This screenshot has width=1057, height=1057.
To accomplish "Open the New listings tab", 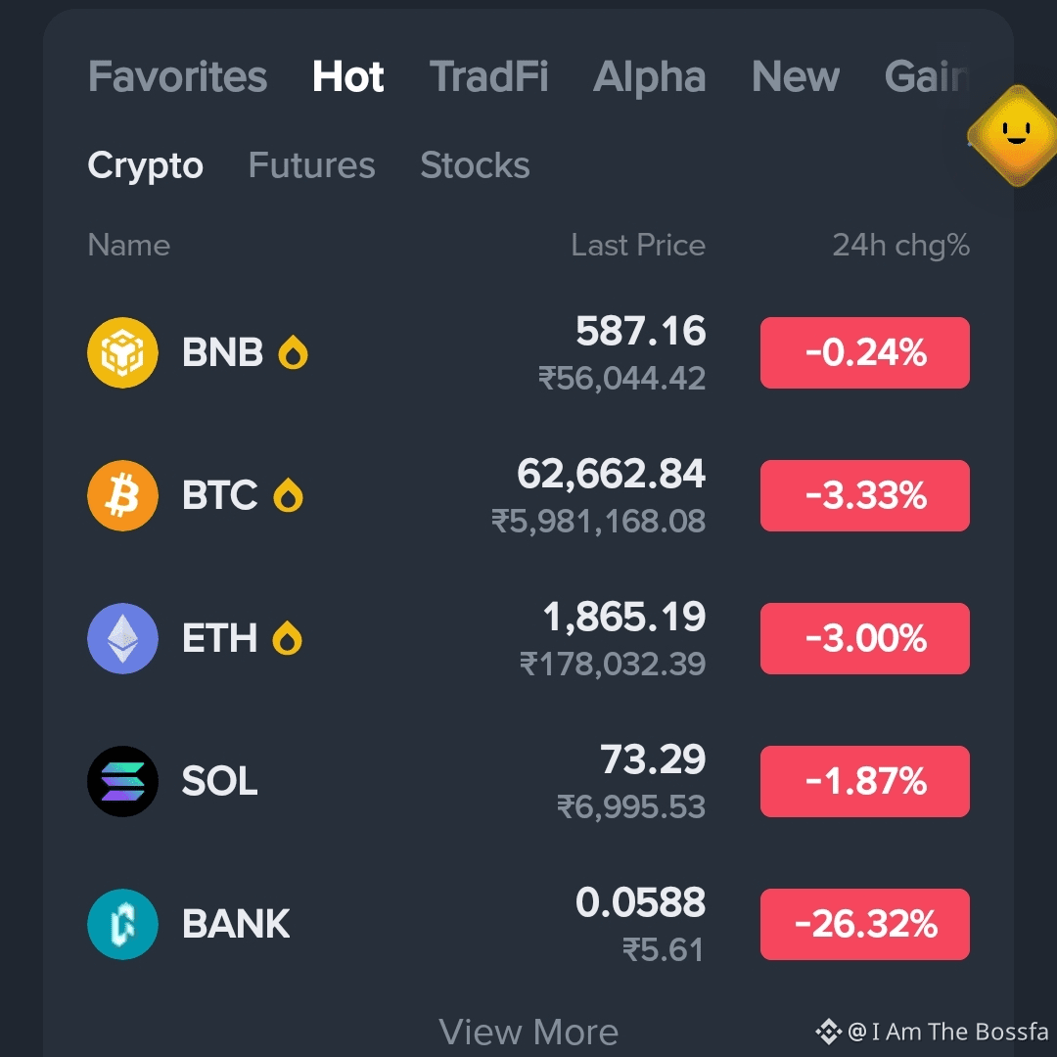I will (796, 76).
